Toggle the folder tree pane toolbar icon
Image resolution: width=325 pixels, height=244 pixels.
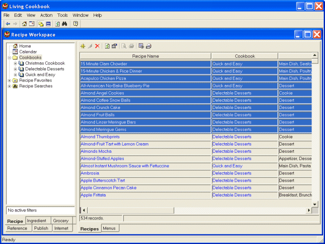pyautogui.click(x=41, y=24)
